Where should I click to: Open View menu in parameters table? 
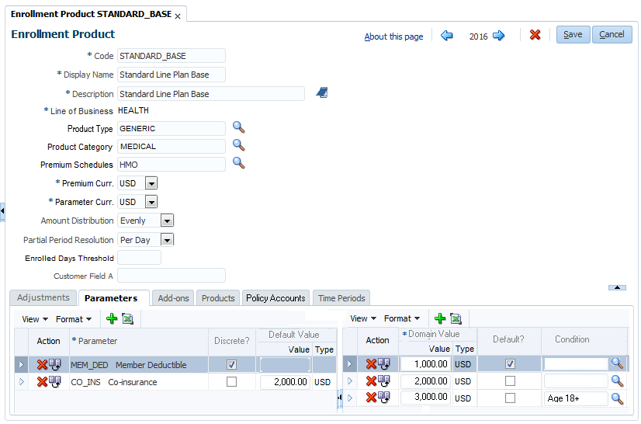[35, 319]
